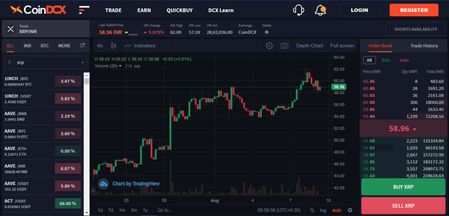Switch to Order Book tab
This screenshot has width=449, height=216.
pyautogui.click(x=380, y=46)
